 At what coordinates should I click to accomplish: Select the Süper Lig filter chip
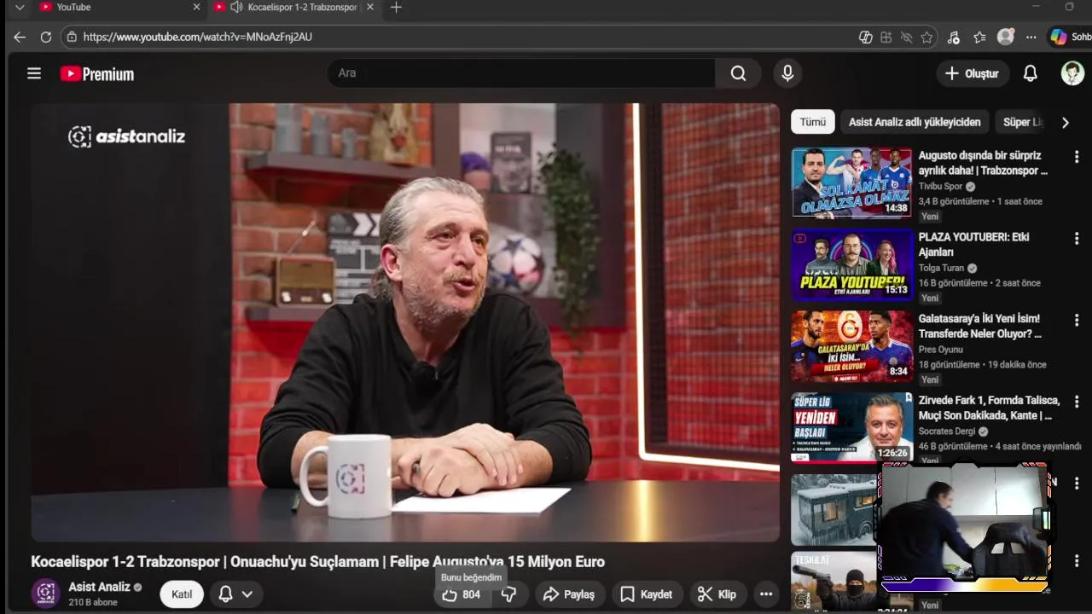pos(1023,122)
